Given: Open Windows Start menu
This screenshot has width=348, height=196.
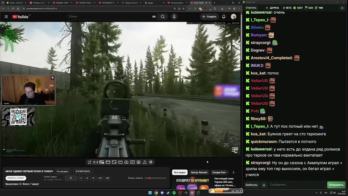Looking at the screenshot, I should (x=150, y=193).
